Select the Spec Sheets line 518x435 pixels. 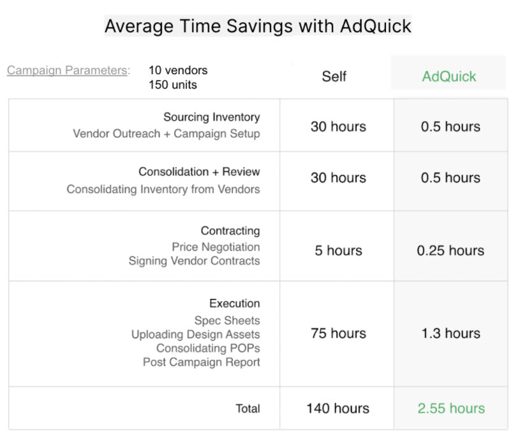[x=227, y=320]
